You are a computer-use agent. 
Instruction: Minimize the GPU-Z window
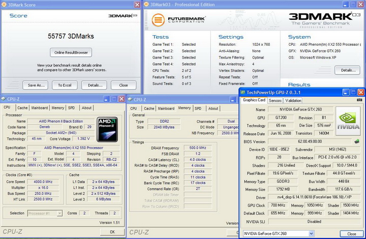click(x=346, y=93)
